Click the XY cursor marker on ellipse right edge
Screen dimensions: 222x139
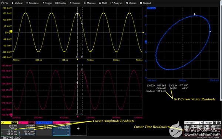[x=210, y=32]
